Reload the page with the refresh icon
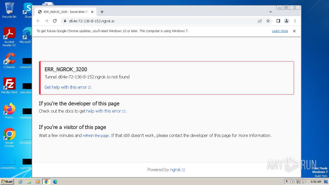 coord(55,21)
